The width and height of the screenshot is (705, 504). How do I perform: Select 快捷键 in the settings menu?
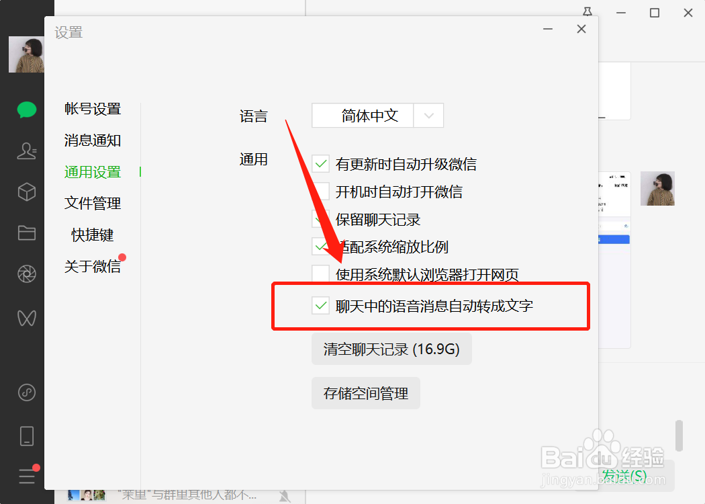93,235
